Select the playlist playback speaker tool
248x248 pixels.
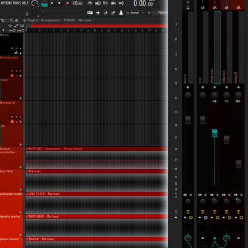pos(17,20)
